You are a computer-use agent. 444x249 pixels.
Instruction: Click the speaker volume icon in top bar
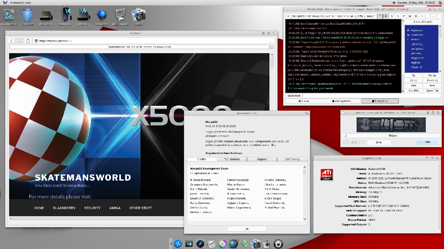(x=394, y=3)
